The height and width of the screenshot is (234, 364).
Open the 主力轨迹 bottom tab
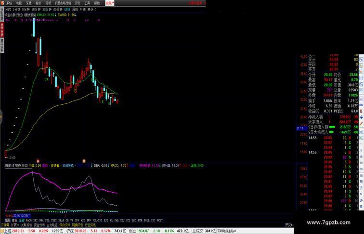(52, 225)
